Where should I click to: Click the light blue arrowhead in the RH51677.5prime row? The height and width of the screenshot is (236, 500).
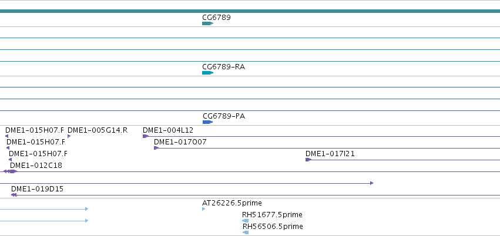click(87, 221)
